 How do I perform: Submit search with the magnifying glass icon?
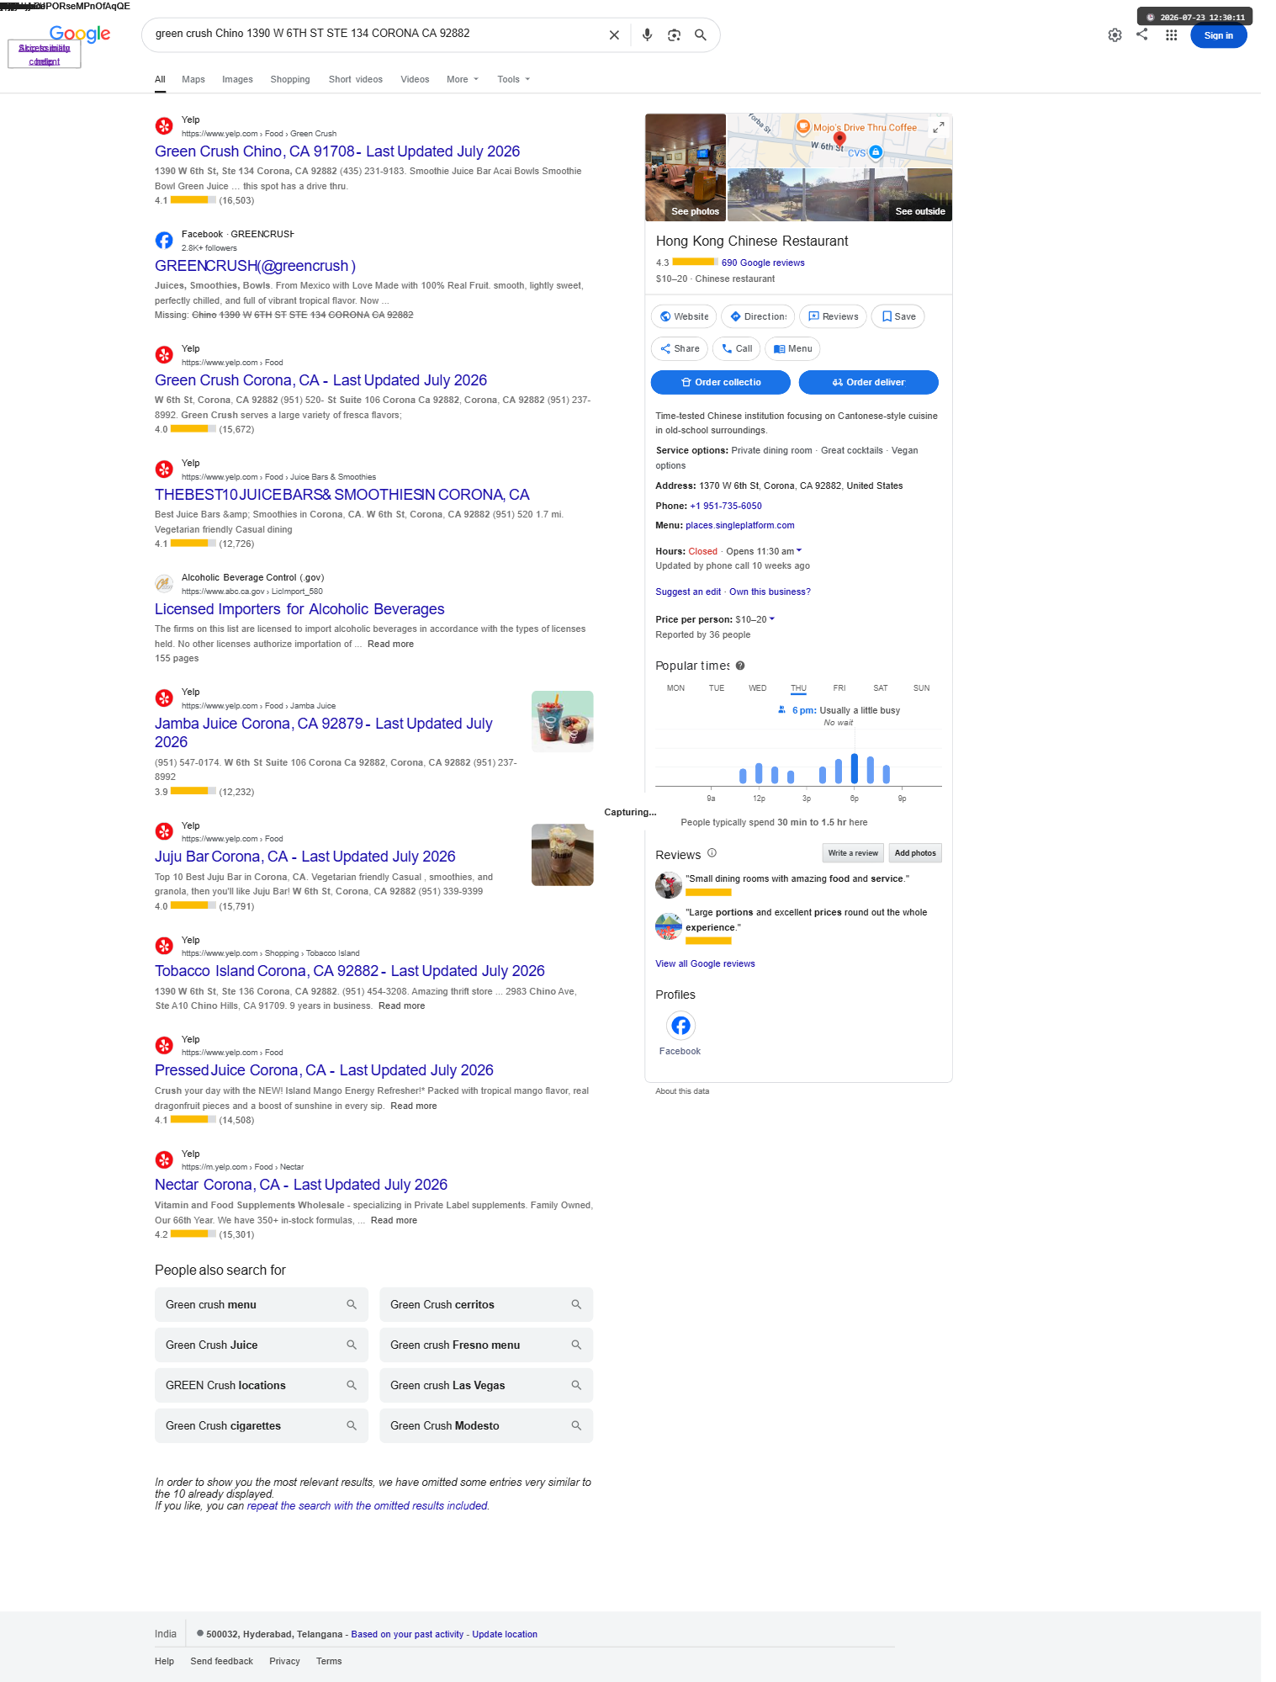pyautogui.click(x=700, y=35)
